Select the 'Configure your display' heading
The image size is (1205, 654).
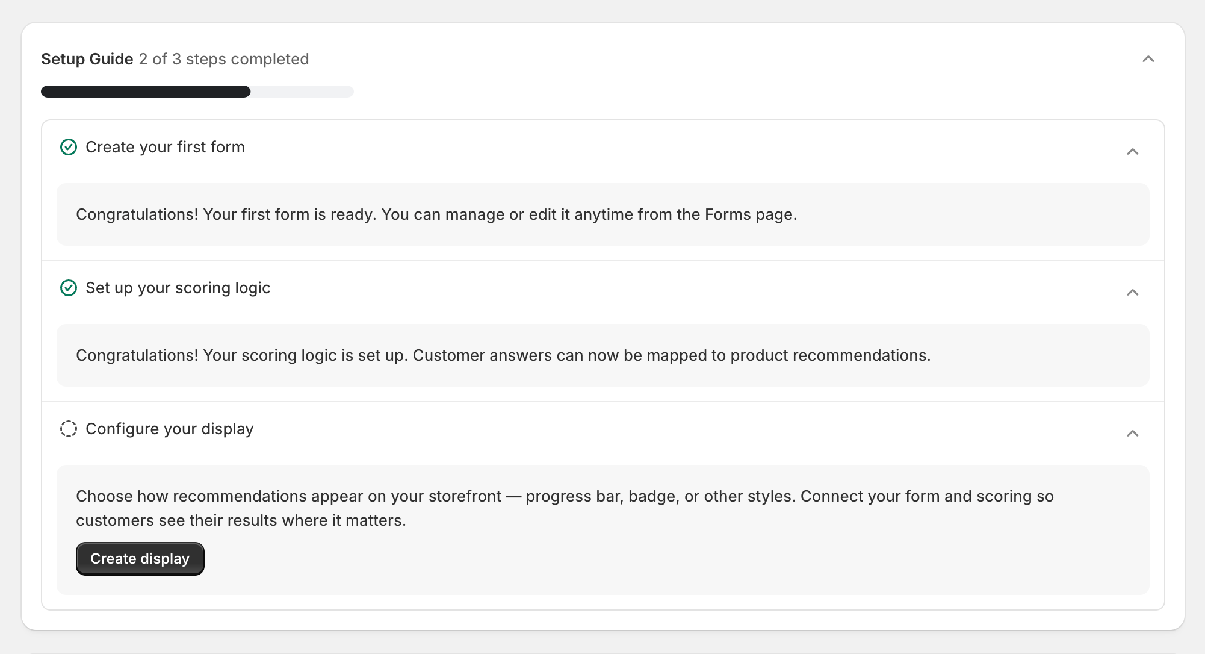click(x=169, y=429)
